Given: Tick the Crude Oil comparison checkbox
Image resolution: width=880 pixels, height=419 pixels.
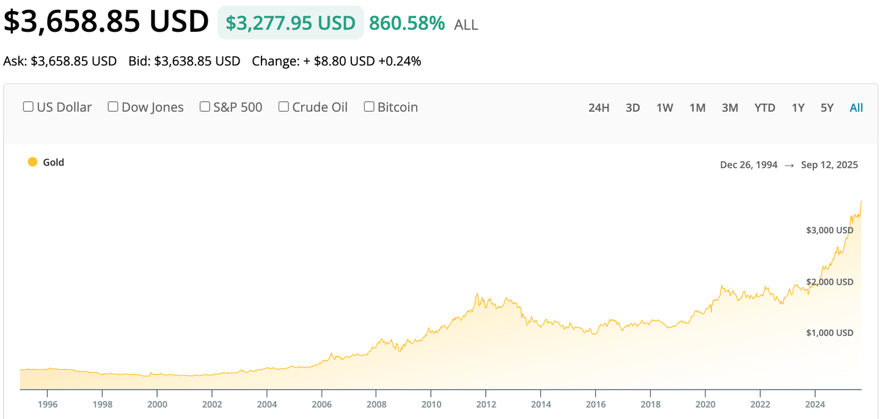Looking at the screenshot, I should click(284, 107).
